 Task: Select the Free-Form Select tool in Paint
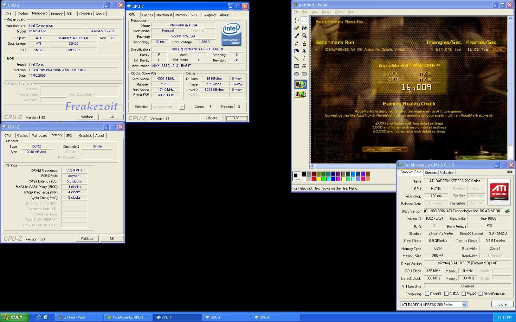point(296,20)
